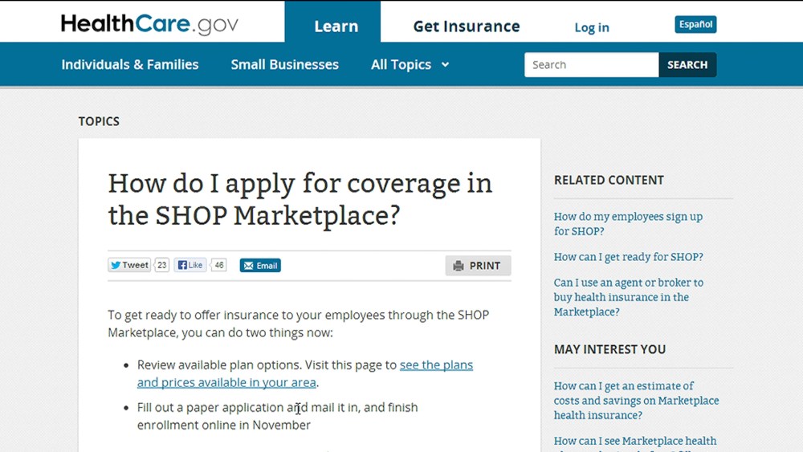Open the Learn tab
803x452 pixels.
click(x=336, y=26)
